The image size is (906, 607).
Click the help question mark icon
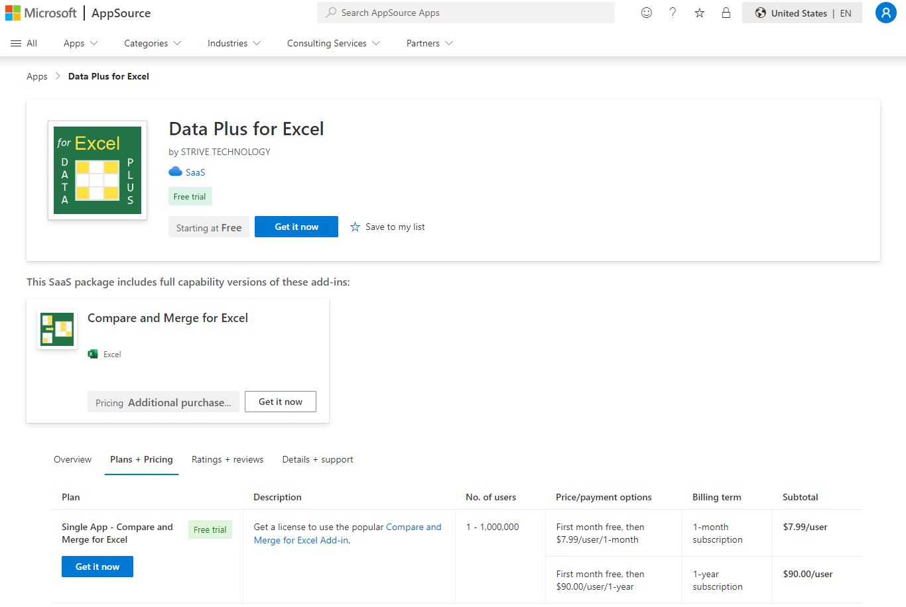673,13
